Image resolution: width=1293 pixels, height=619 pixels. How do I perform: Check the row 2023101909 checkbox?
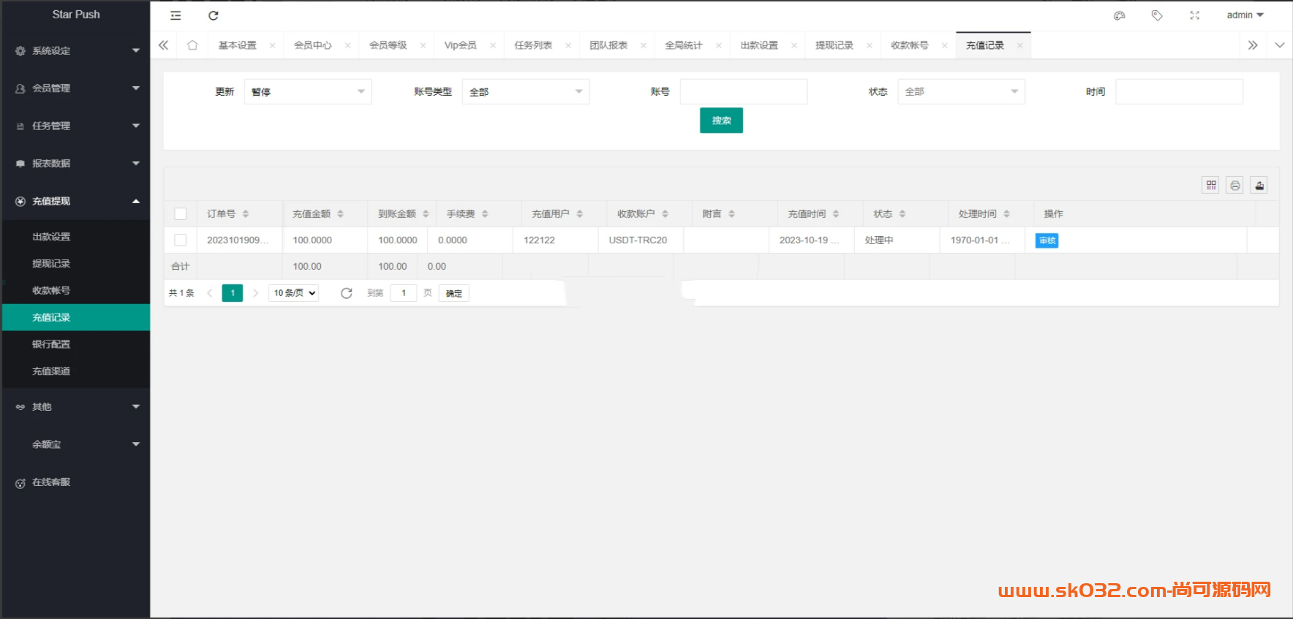181,240
